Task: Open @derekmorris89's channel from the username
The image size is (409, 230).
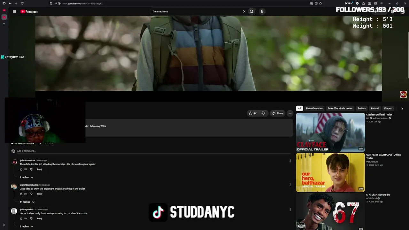Action: point(27,160)
